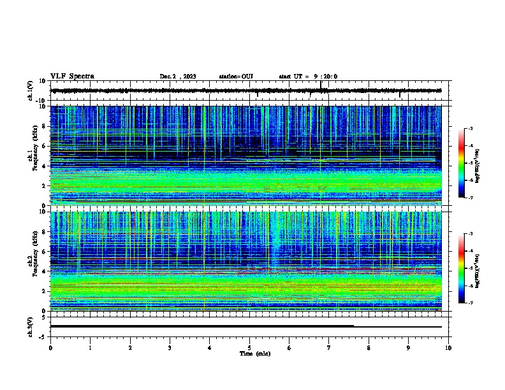Click the "Time (min)" axis label
This screenshot has width=505, height=390.
pyautogui.click(x=255, y=354)
